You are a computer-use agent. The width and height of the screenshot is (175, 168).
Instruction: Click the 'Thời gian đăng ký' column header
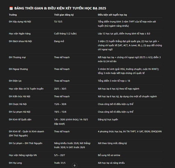[64, 15]
